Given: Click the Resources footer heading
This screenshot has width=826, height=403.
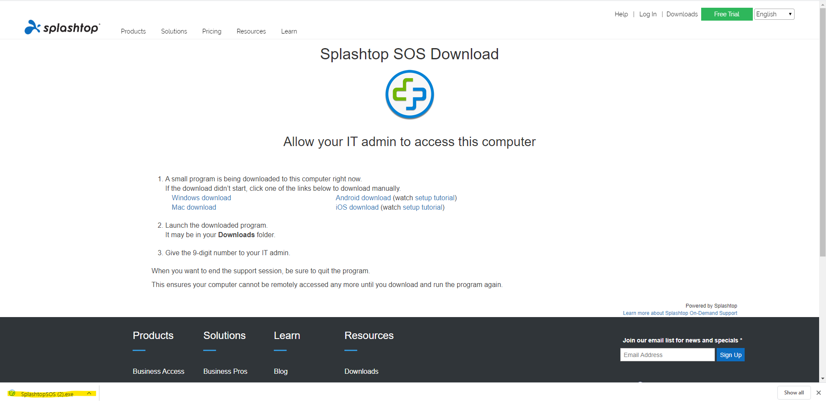Looking at the screenshot, I should pyautogui.click(x=369, y=336).
